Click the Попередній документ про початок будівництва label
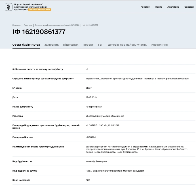 click(x=46, y=127)
